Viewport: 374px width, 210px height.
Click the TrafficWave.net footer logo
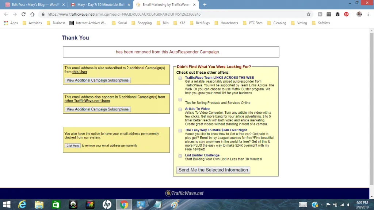coord(184,193)
